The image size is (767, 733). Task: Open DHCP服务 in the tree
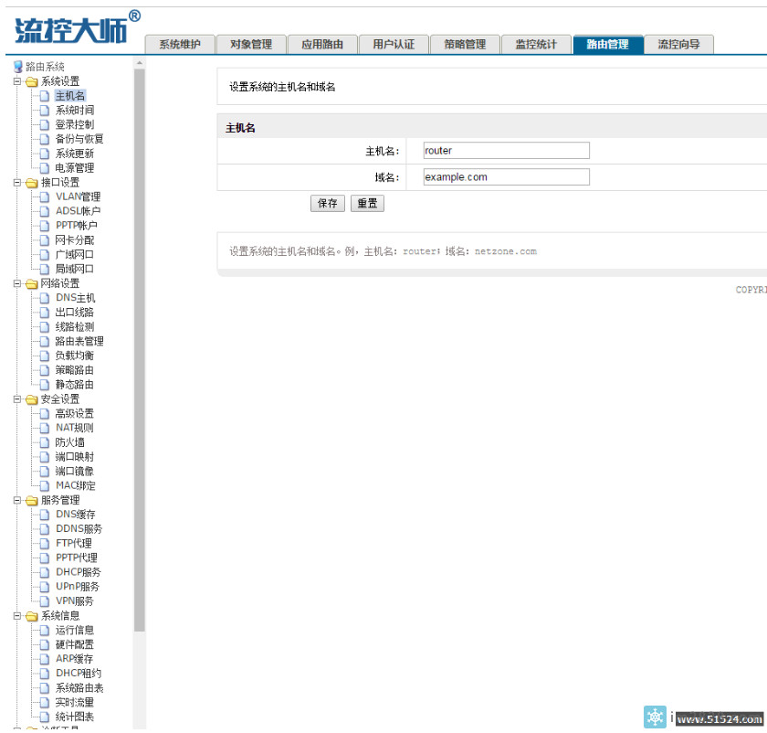pos(78,572)
